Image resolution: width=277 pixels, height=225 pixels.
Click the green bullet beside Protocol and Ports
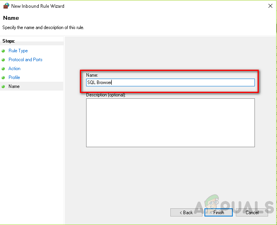coord(3,60)
